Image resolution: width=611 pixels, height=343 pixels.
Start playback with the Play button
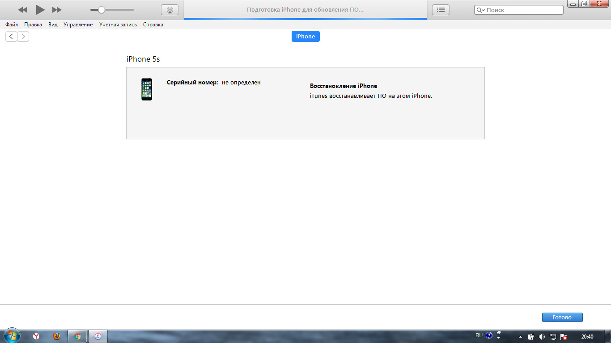[x=40, y=9]
